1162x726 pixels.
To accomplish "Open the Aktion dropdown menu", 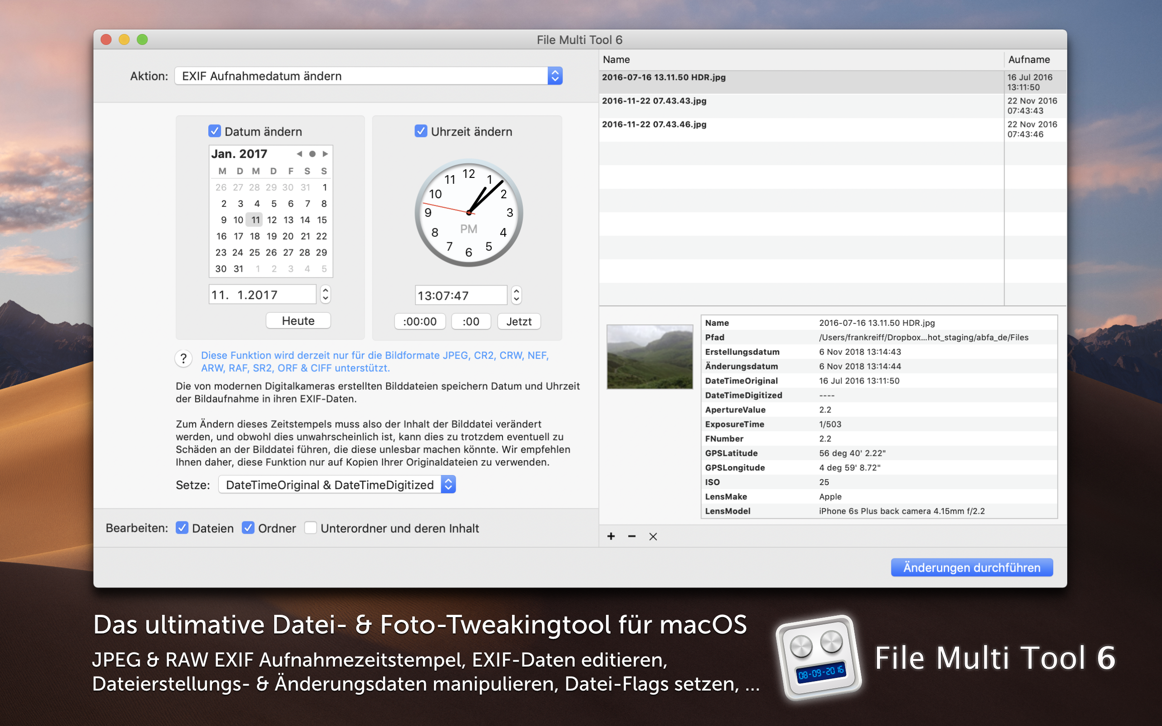I will click(368, 76).
